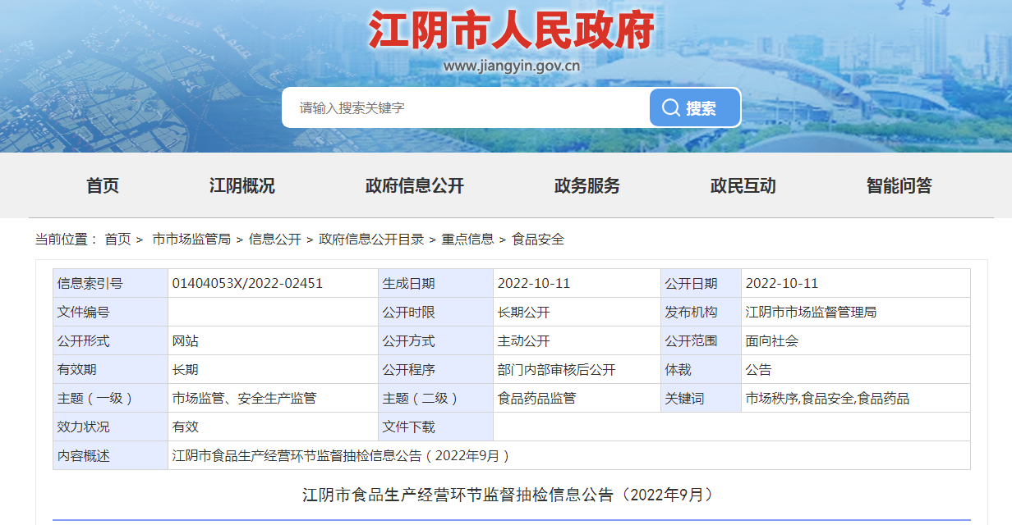Select the 面向社会 value cell
Viewport: 1012px width, 525px height.
(856, 341)
